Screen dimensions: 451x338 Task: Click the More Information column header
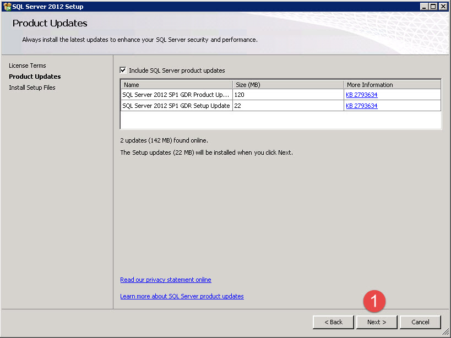click(393, 85)
